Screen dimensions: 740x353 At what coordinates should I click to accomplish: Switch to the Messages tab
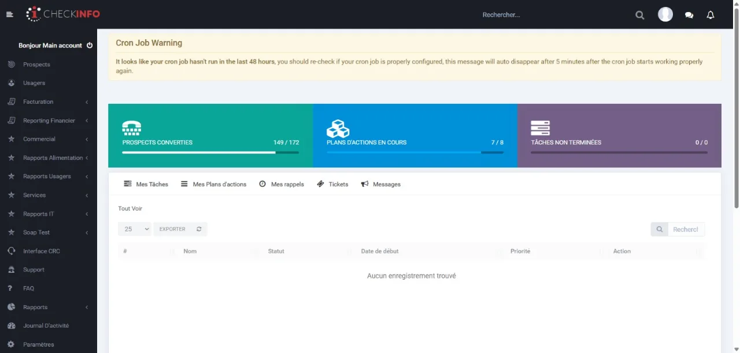coord(381,184)
